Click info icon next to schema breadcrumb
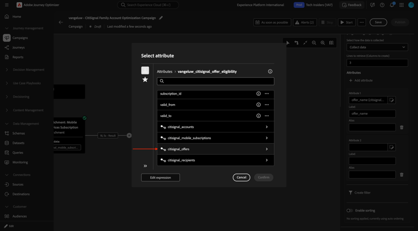418x231 pixels. tap(270, 71)
